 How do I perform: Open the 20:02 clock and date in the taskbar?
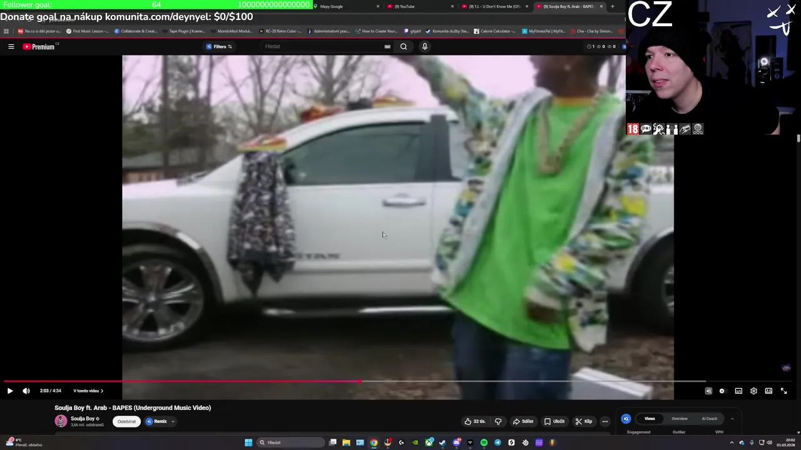tap(785, 442)
